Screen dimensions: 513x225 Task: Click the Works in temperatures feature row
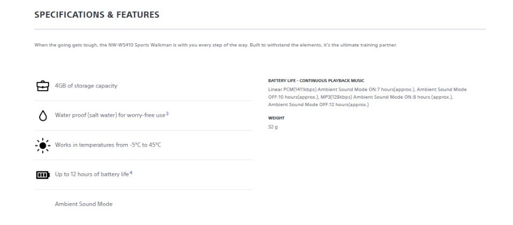tap(143, 145)
